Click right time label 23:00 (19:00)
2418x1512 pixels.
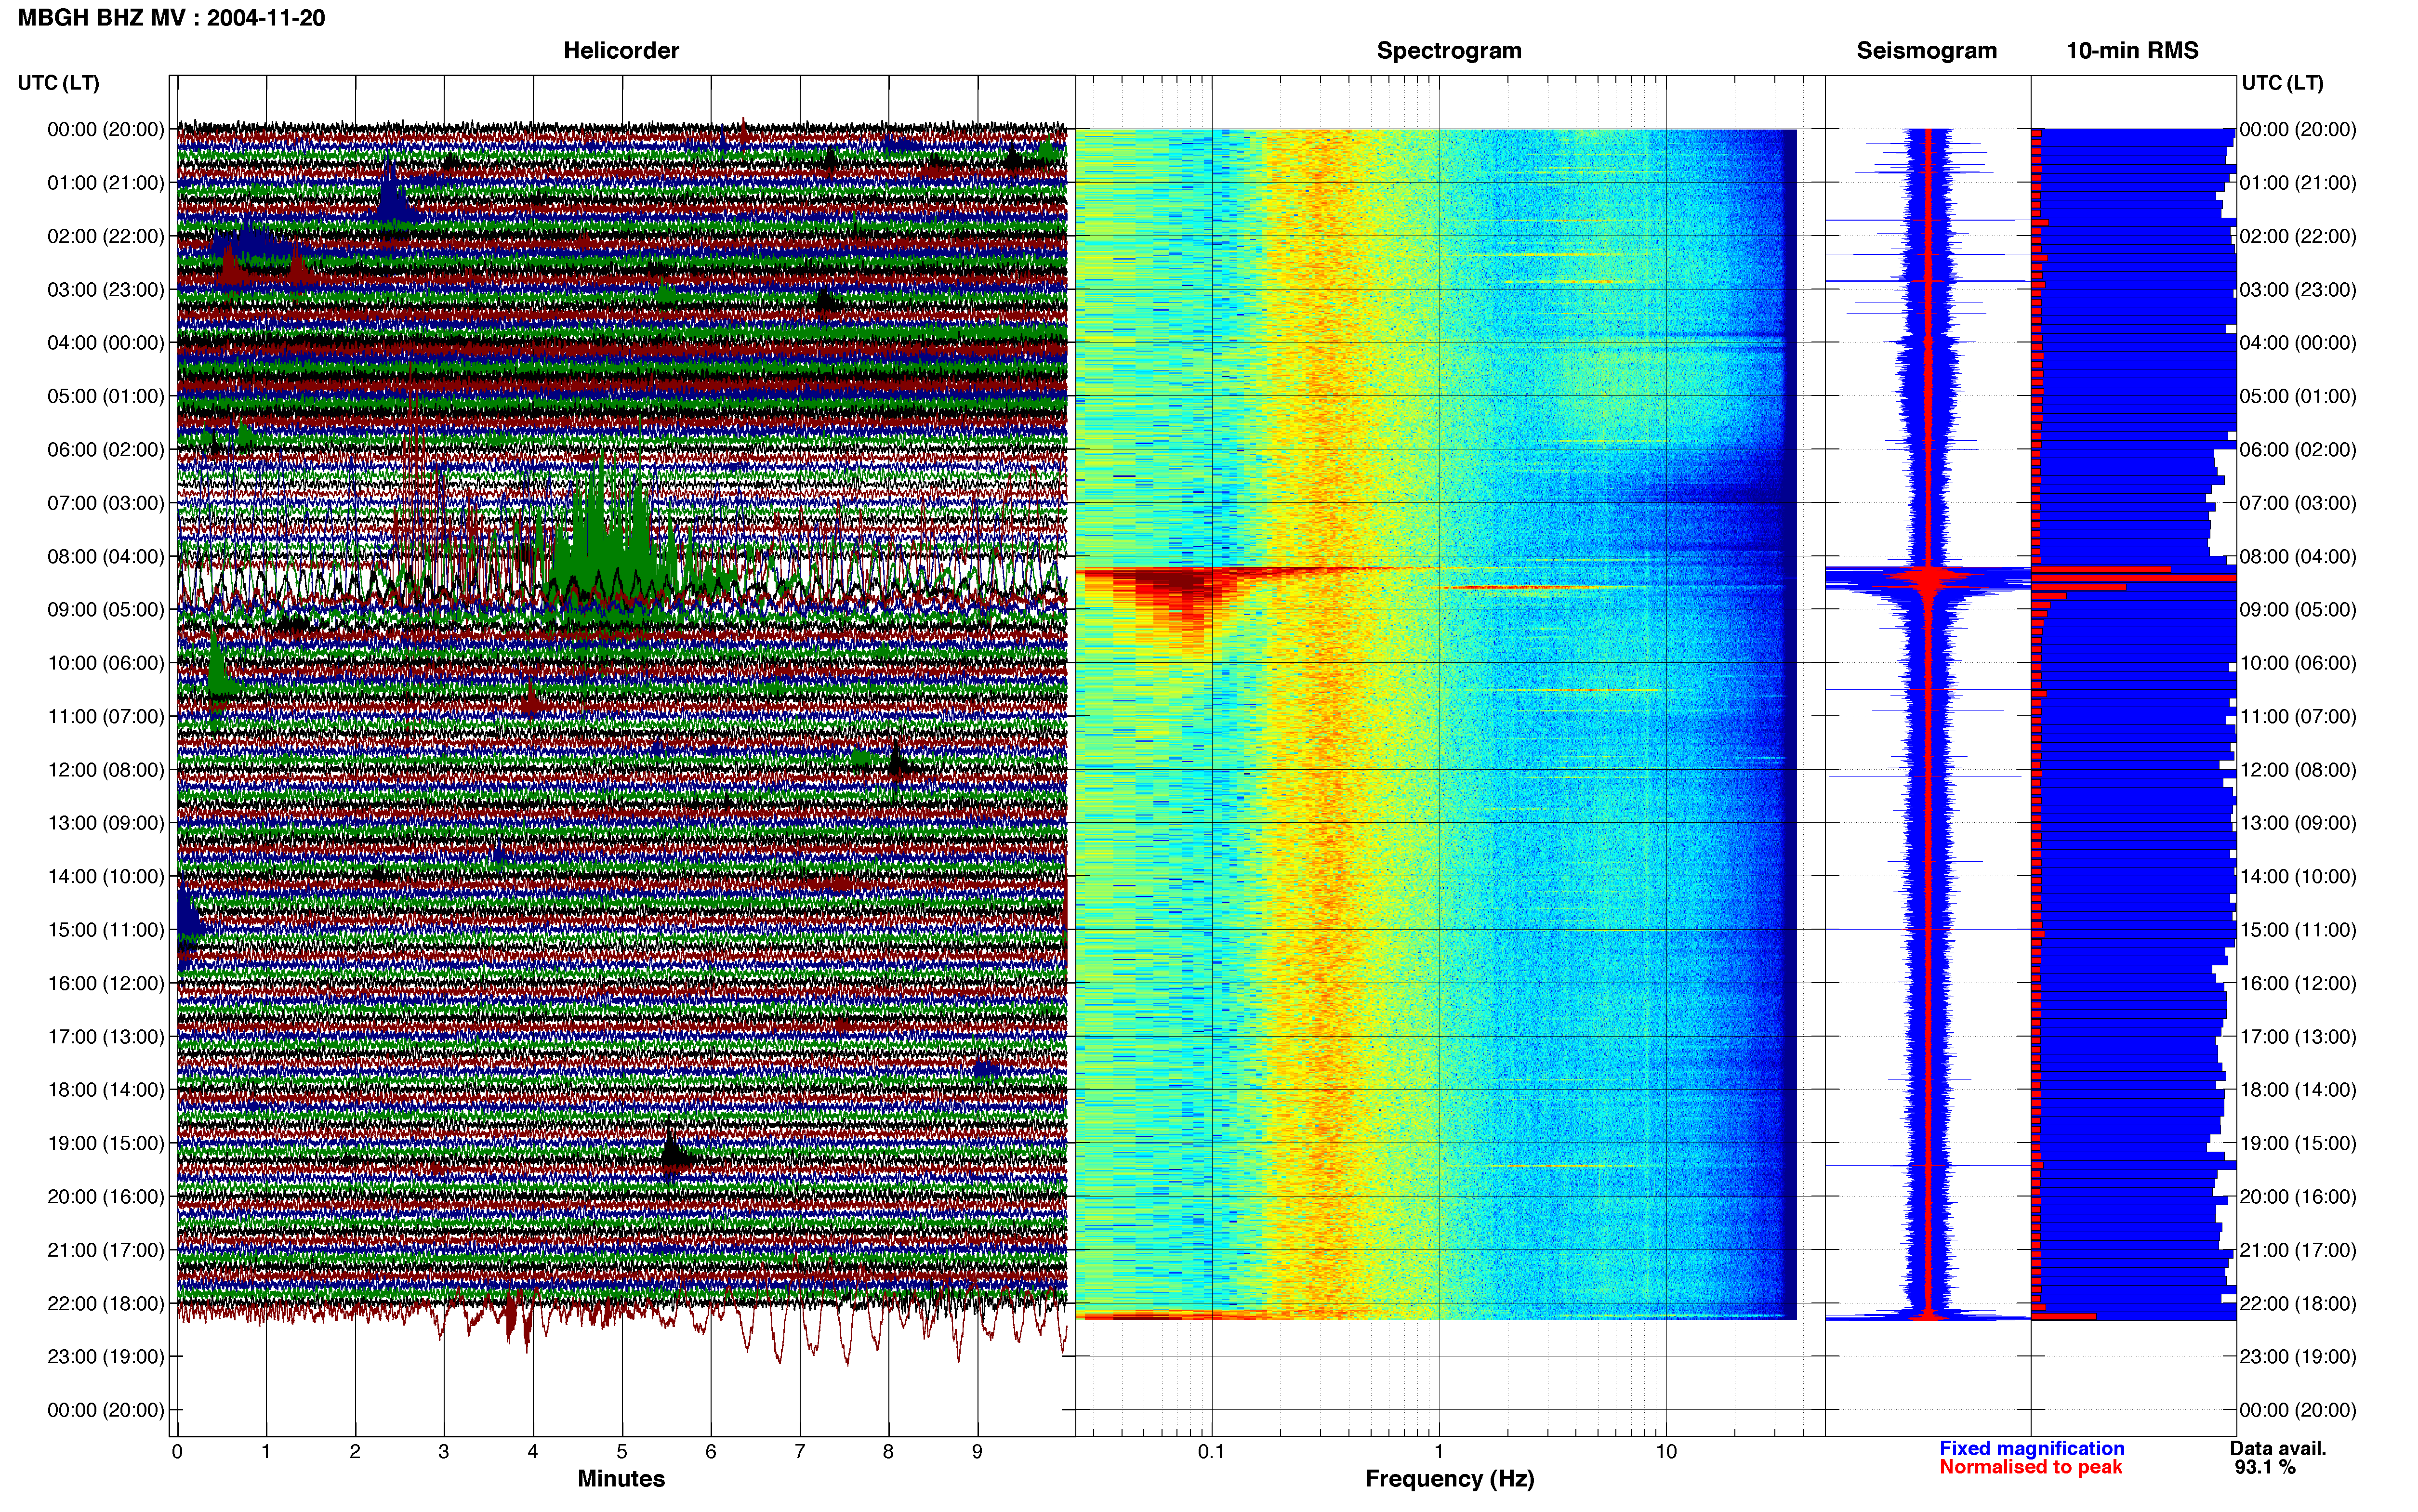[2298, 1356]
